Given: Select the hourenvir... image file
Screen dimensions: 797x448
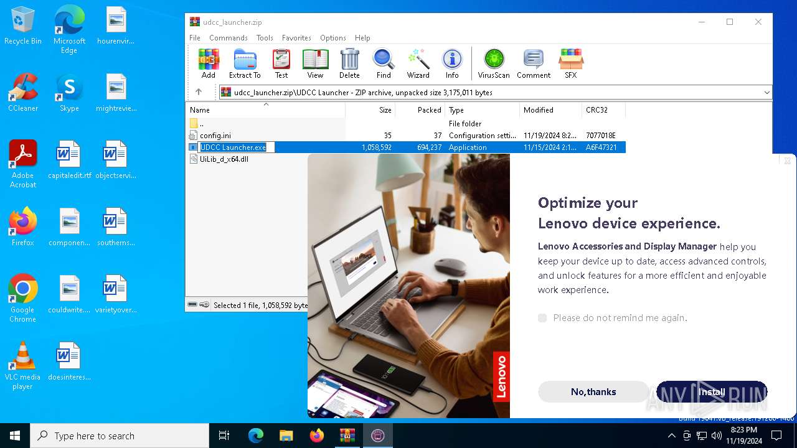Looking at the screenshot, I should pyautogui.click(x=116, y=26).
